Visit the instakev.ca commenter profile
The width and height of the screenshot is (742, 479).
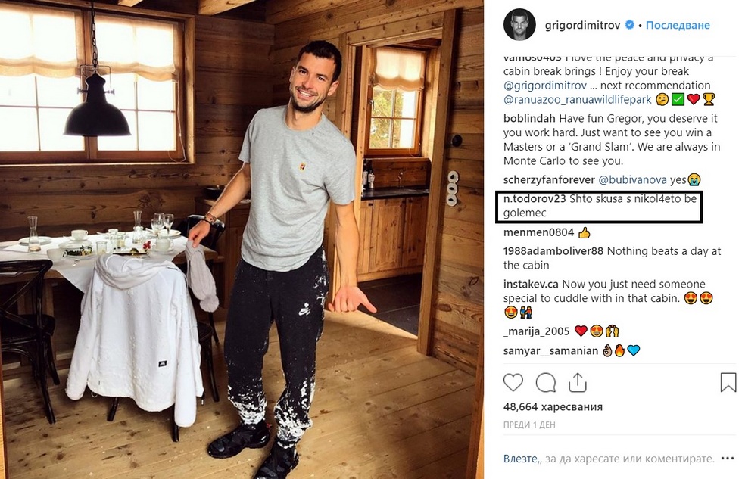tap(531, 285)
